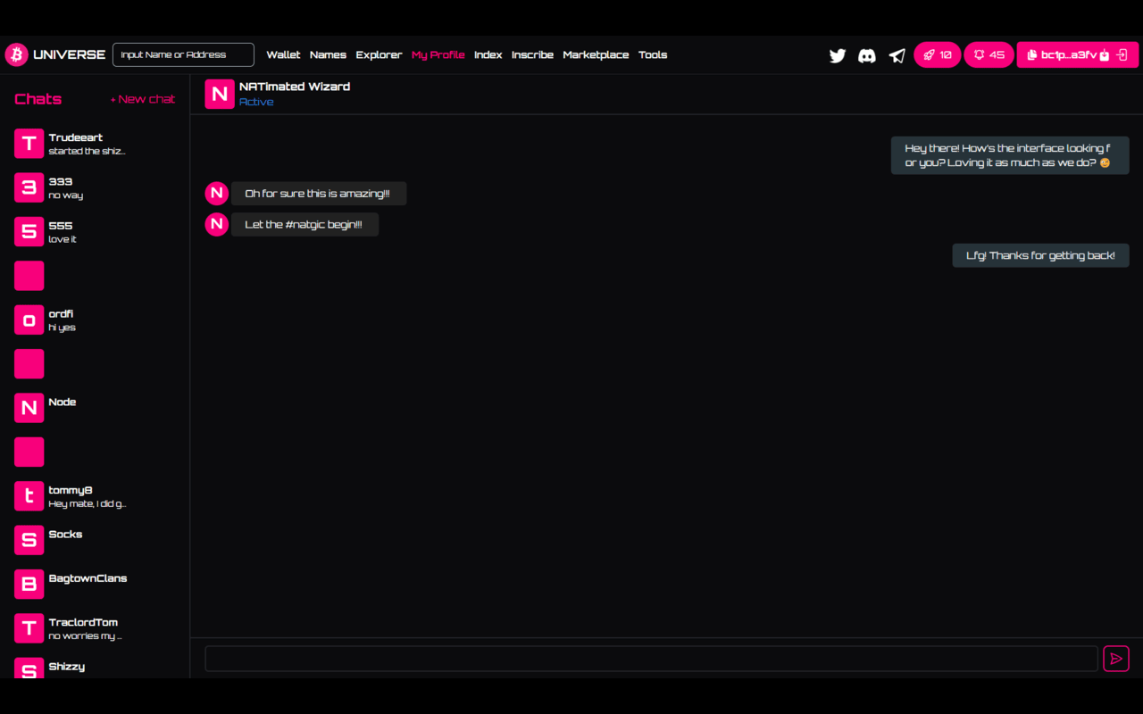Select the 333 chat avatar
Image resolution: width=1143 pixels, height=714 pixels.
29,187
